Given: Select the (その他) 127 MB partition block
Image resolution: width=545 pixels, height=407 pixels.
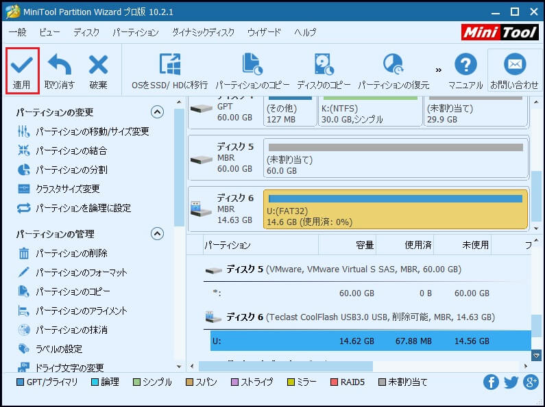Looking at the screenshot, I should tap(290, 111).
